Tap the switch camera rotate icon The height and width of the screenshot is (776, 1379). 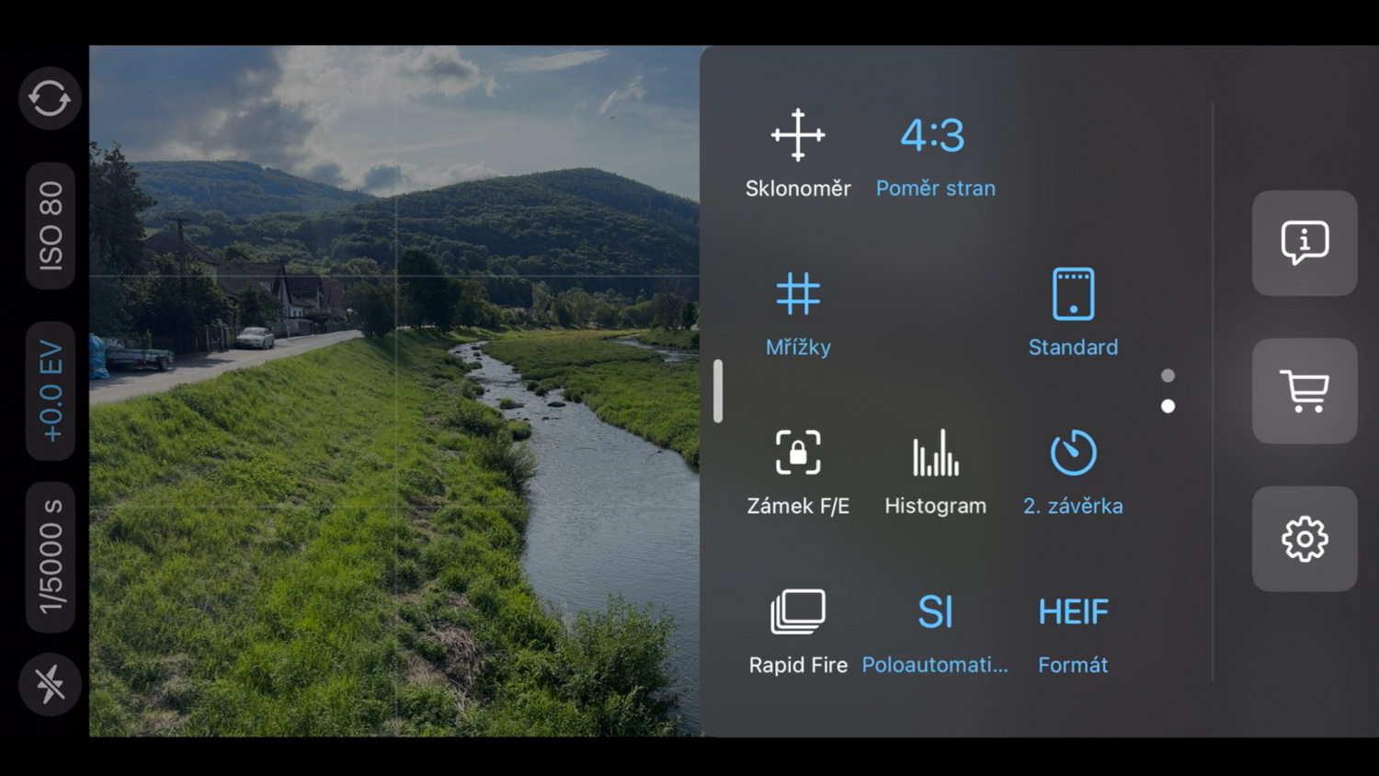50,98
